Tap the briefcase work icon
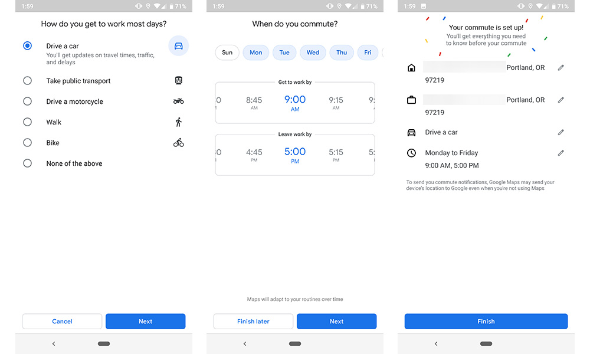 [411, 100]
